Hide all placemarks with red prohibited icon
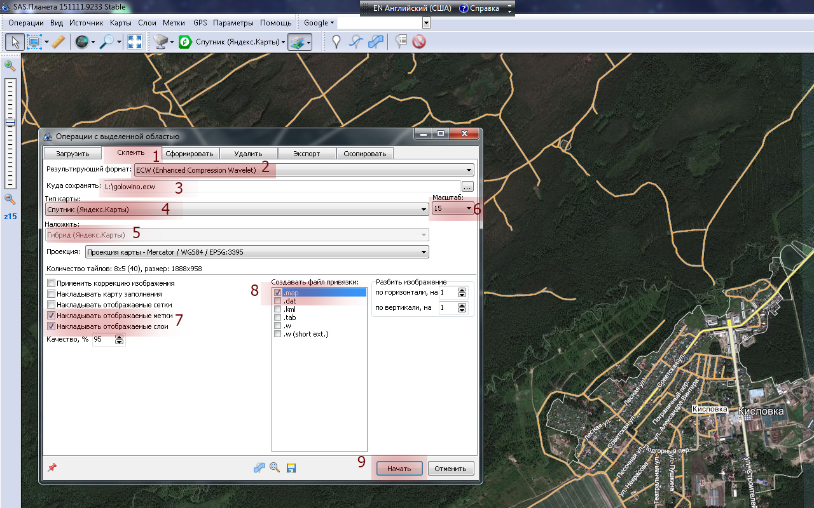The image size is (814, 508). [418, 42]
